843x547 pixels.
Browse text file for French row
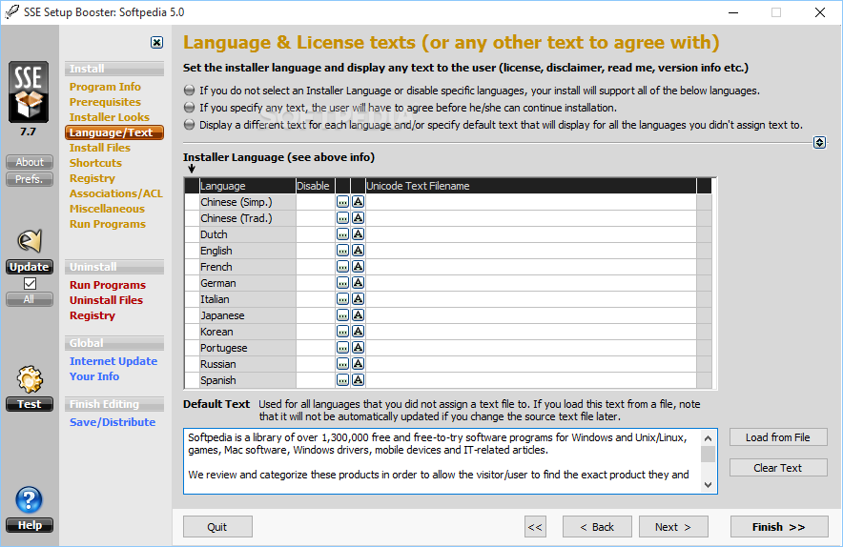[342, 267]
